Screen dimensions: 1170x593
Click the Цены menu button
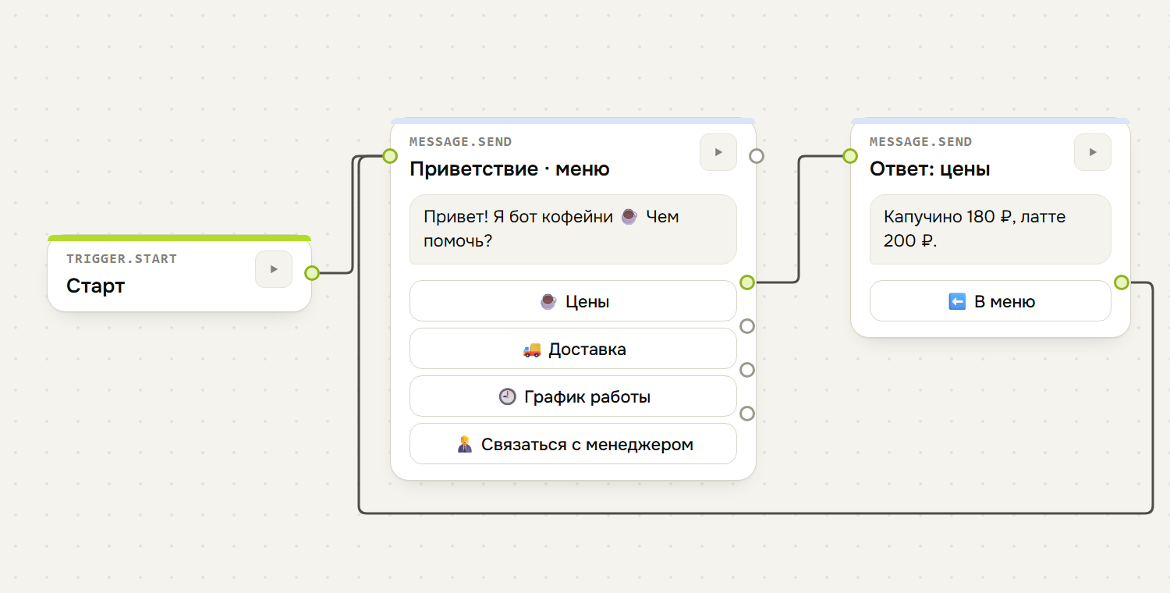click(x=573, y=301)
